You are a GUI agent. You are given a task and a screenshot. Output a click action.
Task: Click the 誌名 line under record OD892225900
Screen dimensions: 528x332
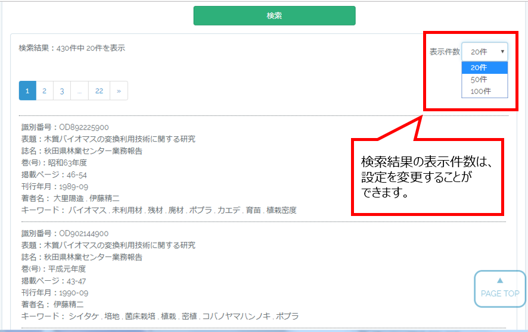[82, 151]
